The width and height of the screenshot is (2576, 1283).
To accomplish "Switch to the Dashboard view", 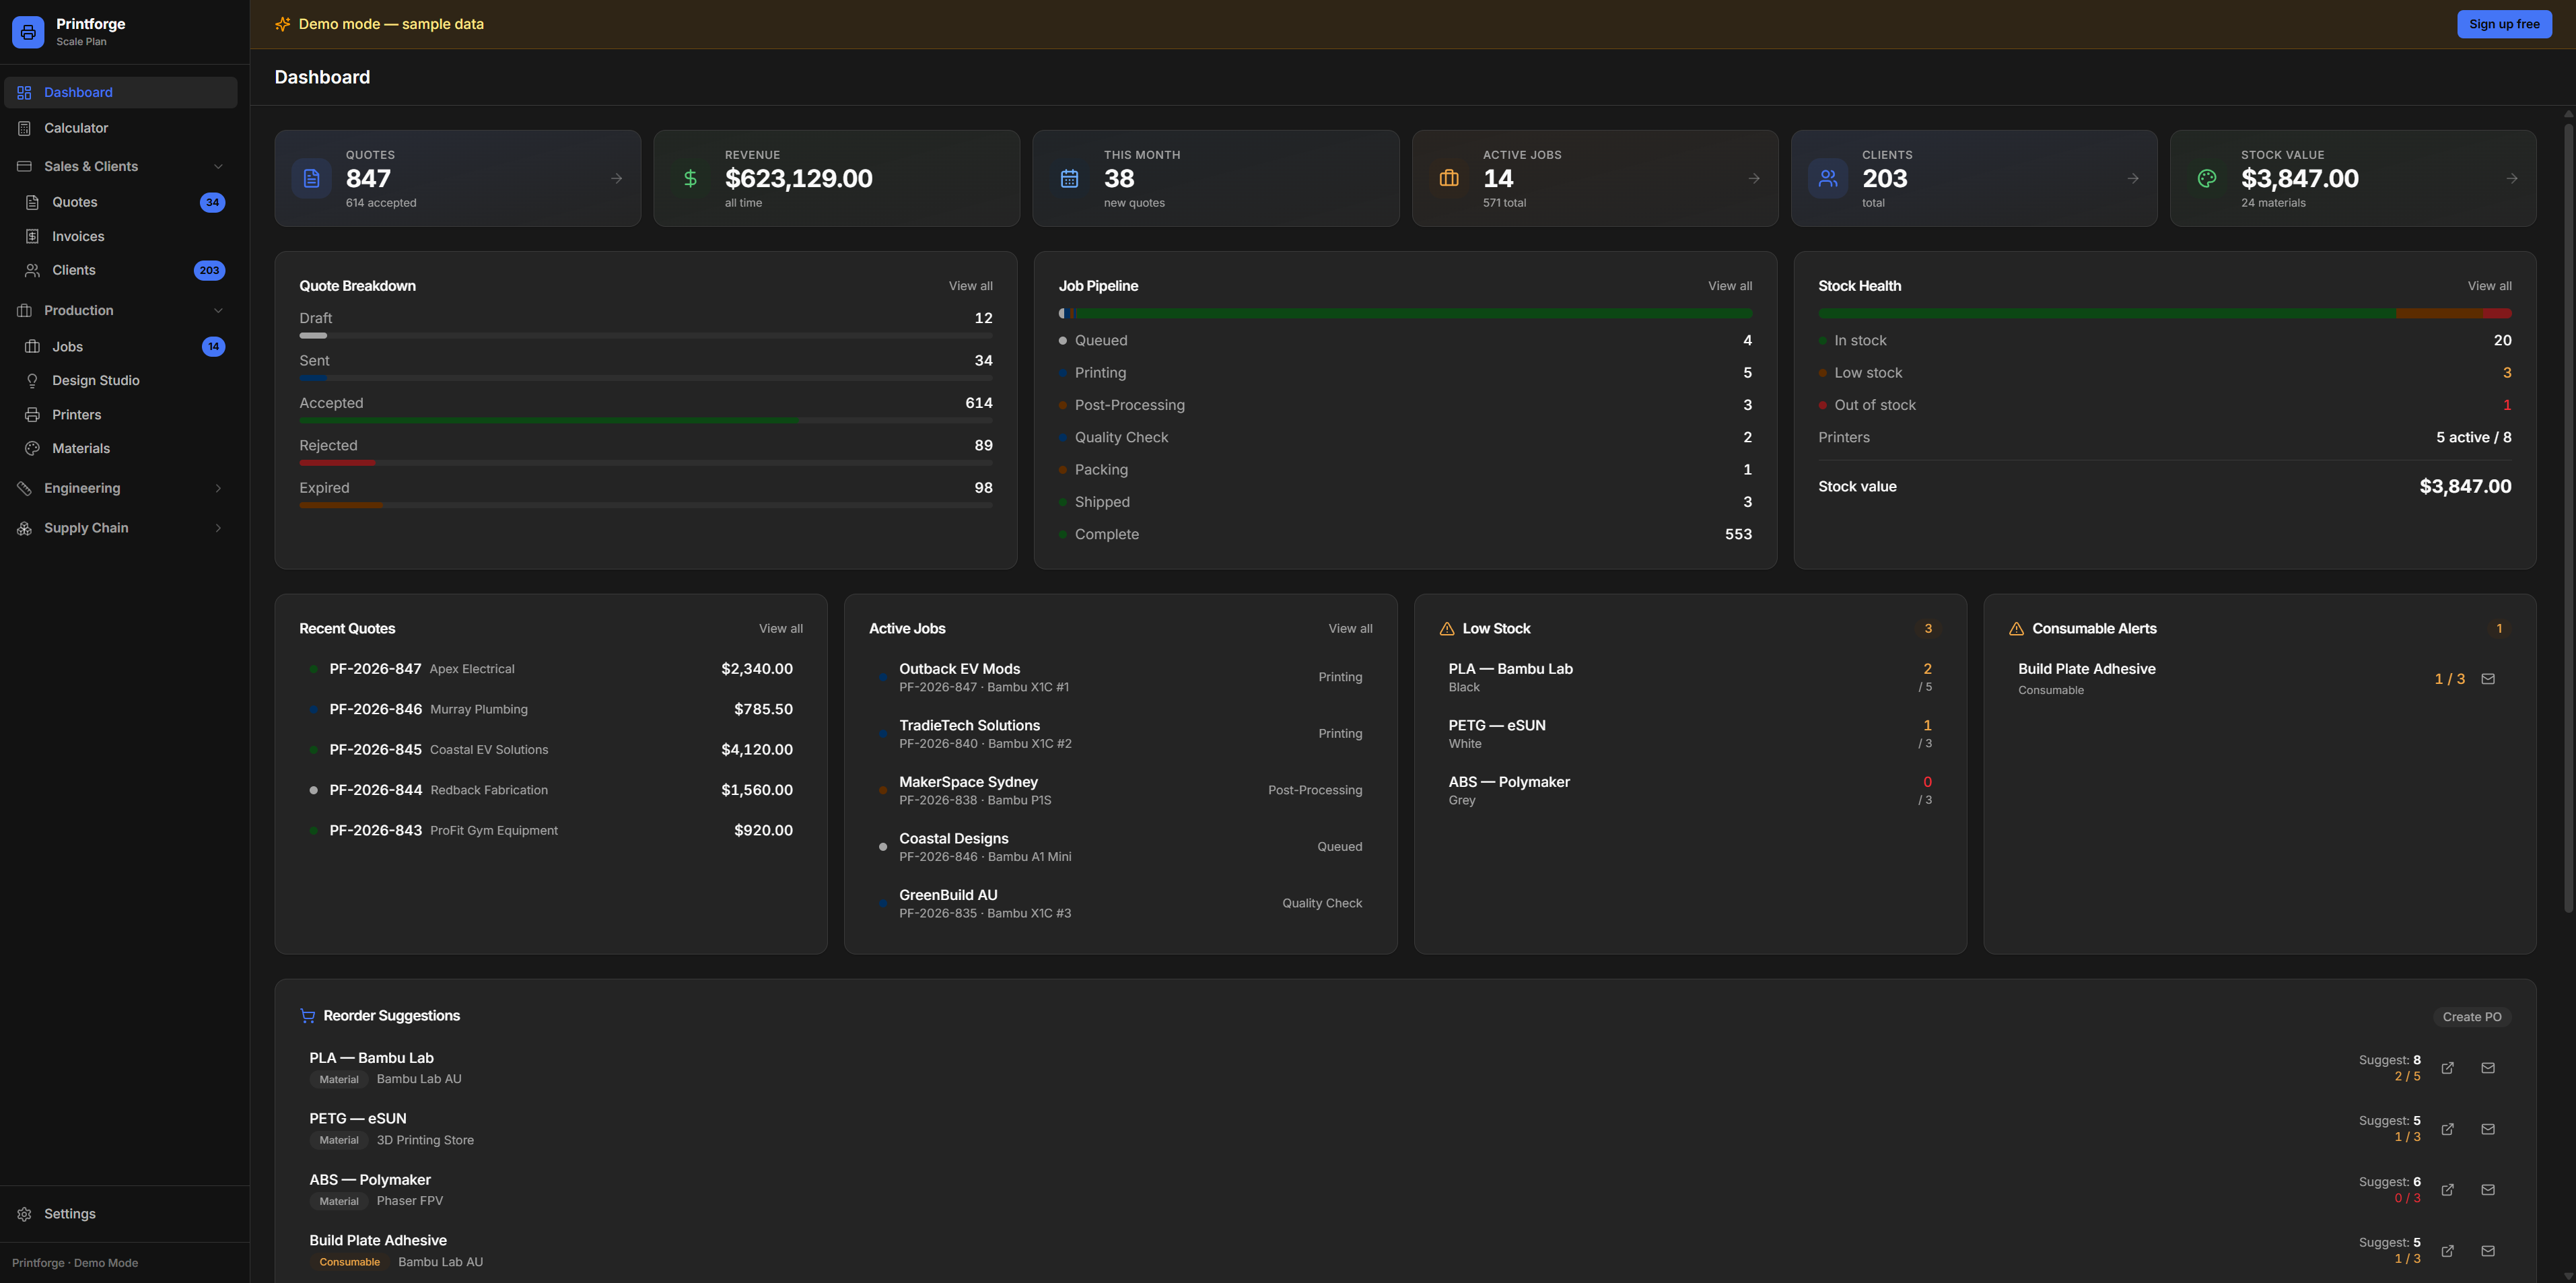I will (x=77, y=92).
